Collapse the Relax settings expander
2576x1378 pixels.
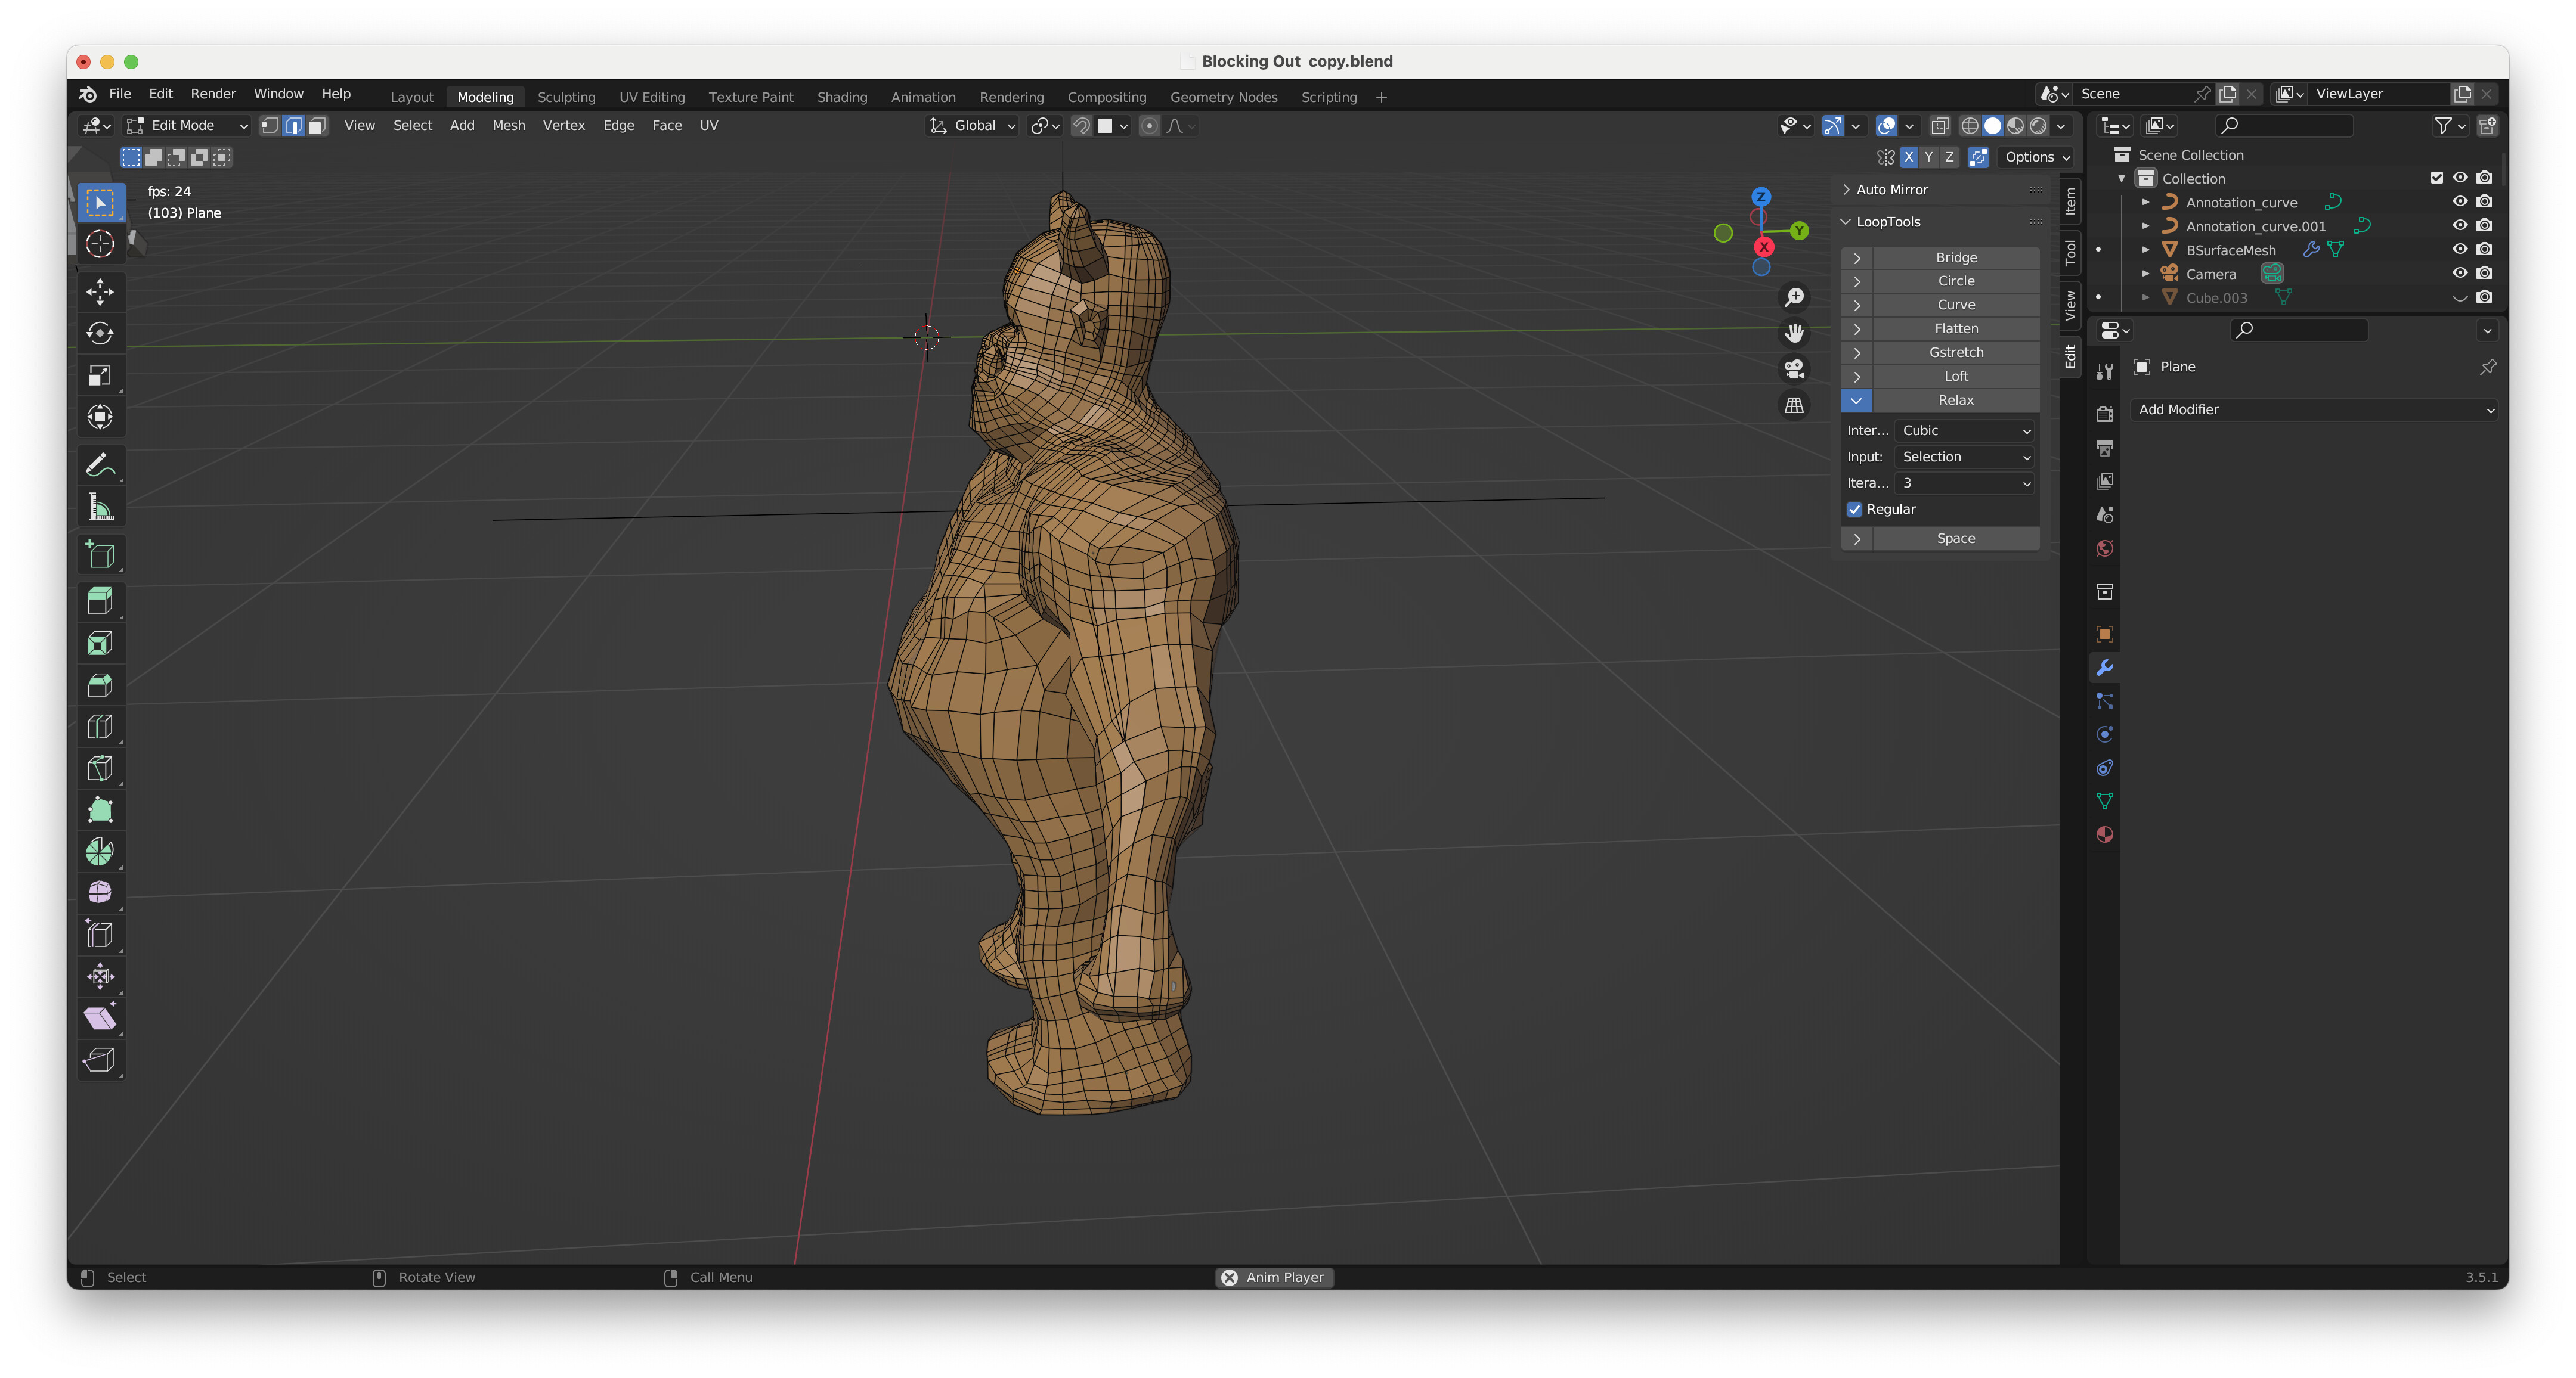click(x=1856, y=400)
